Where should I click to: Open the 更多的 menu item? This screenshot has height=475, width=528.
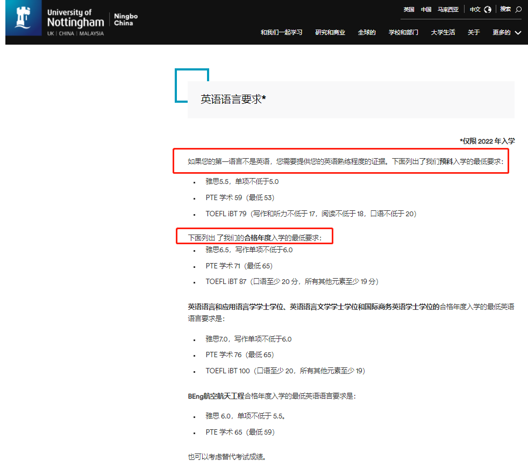pos(502,32)
